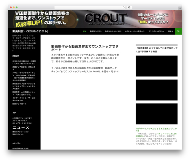Click the 【実話漫画】 widget title in right sidebar
The image size is (190, 161).
point(157,50)
